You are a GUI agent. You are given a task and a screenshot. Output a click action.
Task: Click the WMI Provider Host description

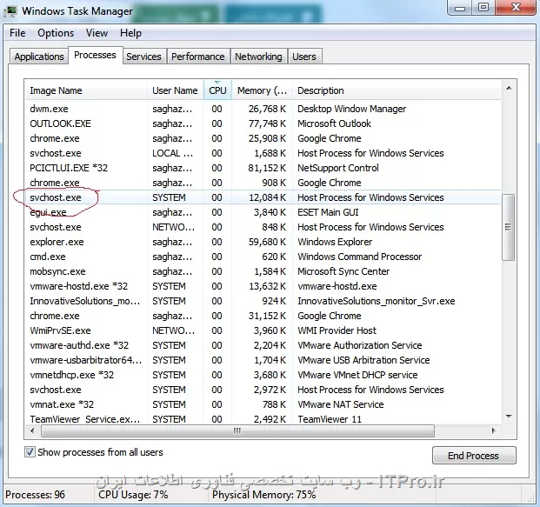[337, 330]
